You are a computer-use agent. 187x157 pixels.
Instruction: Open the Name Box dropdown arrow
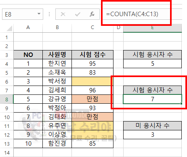[39, 14]
